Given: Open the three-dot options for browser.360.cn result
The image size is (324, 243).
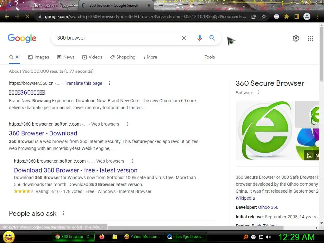Looking at the screenshot, I should point(109,83).
